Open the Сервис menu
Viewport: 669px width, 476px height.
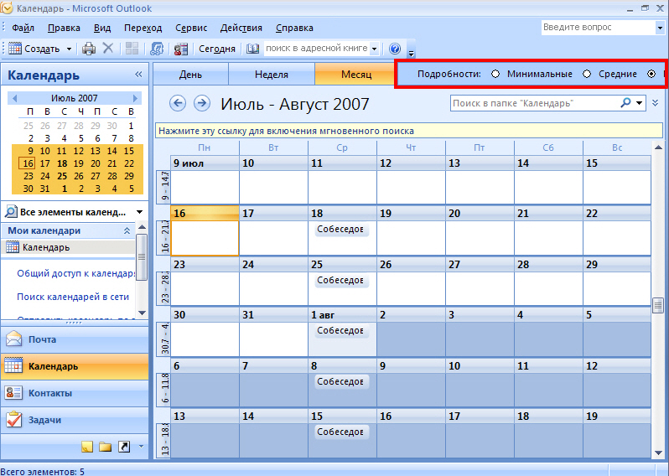(x=191, y=28)
